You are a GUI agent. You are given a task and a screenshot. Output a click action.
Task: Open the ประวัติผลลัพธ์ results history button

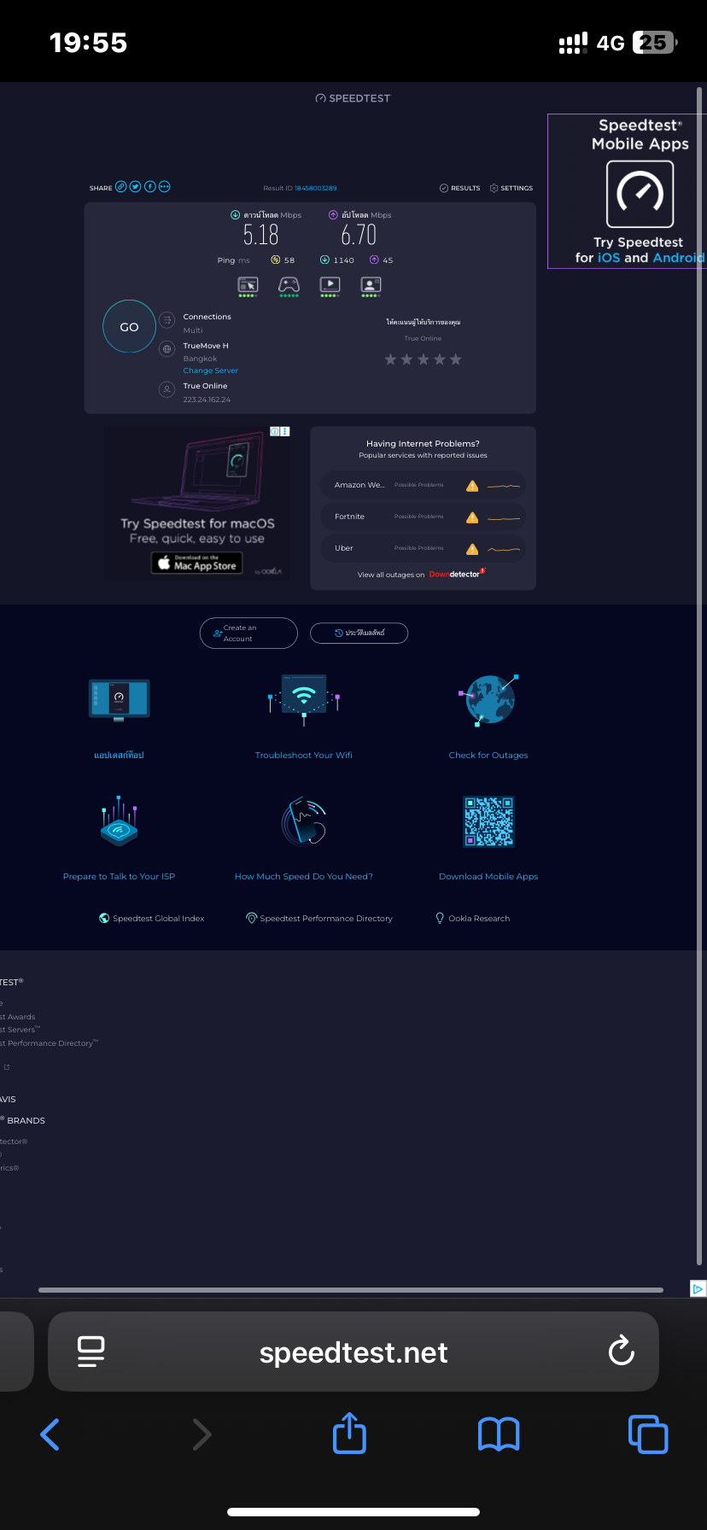359,633
